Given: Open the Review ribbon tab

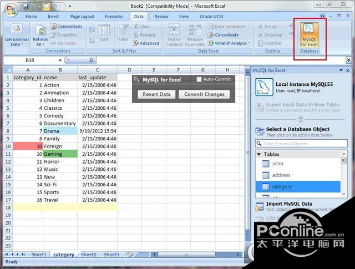Looking at the screenshot, I should click(161, 16).
